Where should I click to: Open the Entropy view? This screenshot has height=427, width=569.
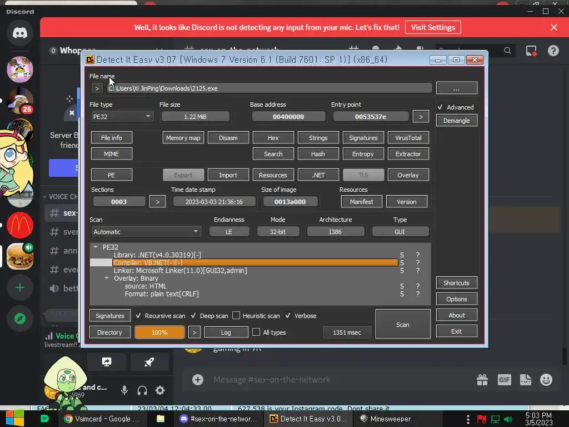click(x=363, y=154)
